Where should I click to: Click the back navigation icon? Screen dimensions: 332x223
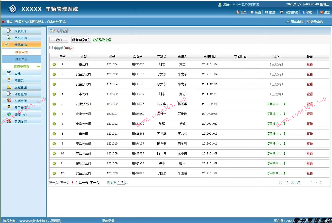click(252, 12)
